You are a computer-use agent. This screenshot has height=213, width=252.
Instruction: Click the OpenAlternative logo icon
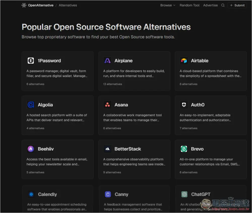(x=24, y=5)
